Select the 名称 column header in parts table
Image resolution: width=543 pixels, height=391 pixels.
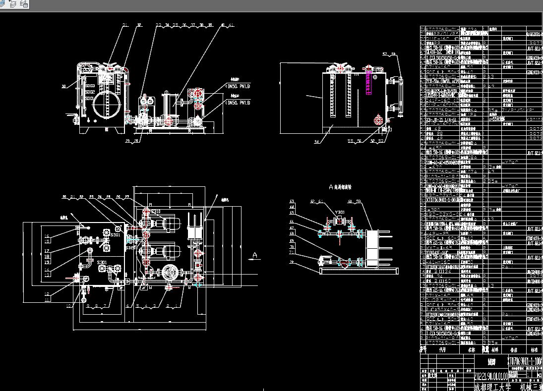471,350
